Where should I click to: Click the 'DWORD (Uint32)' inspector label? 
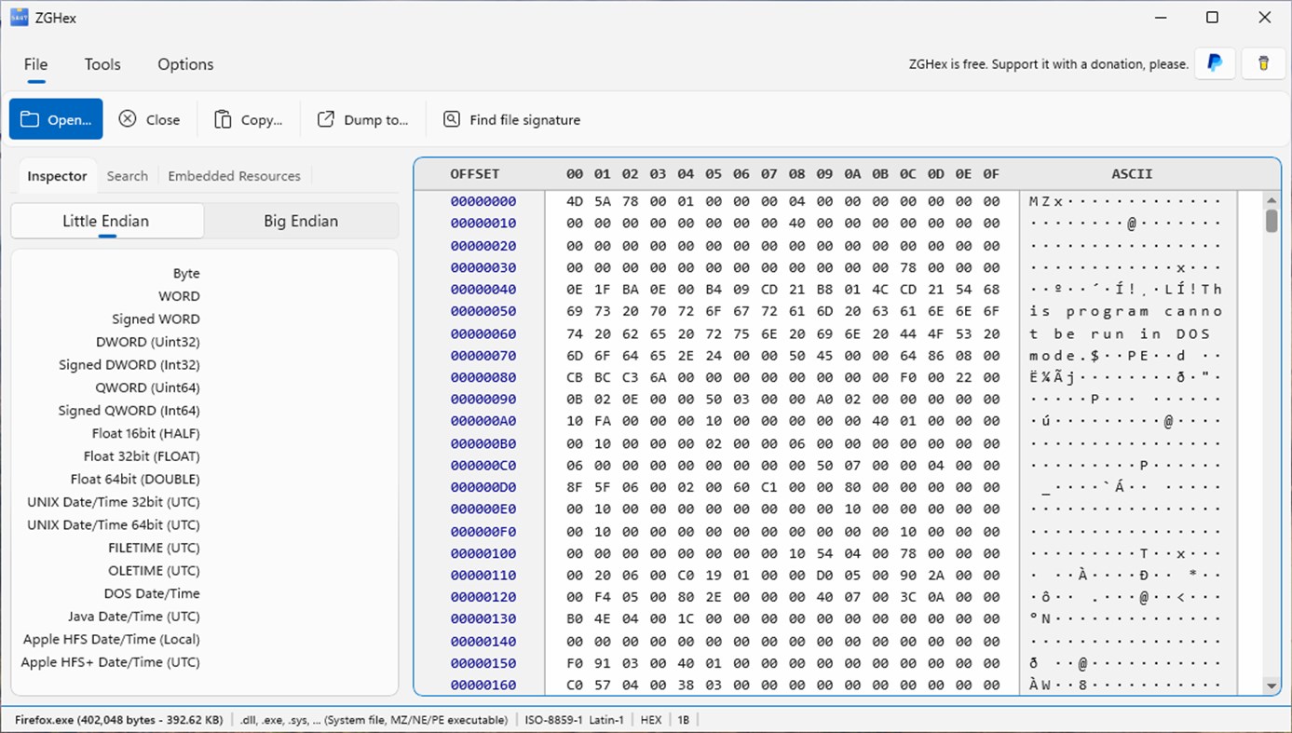pyautogui.click(x=148, y=342)
